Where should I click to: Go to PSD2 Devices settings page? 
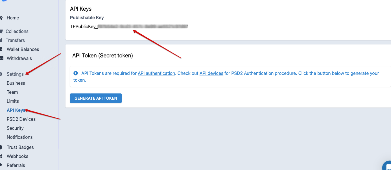point(21,119)
